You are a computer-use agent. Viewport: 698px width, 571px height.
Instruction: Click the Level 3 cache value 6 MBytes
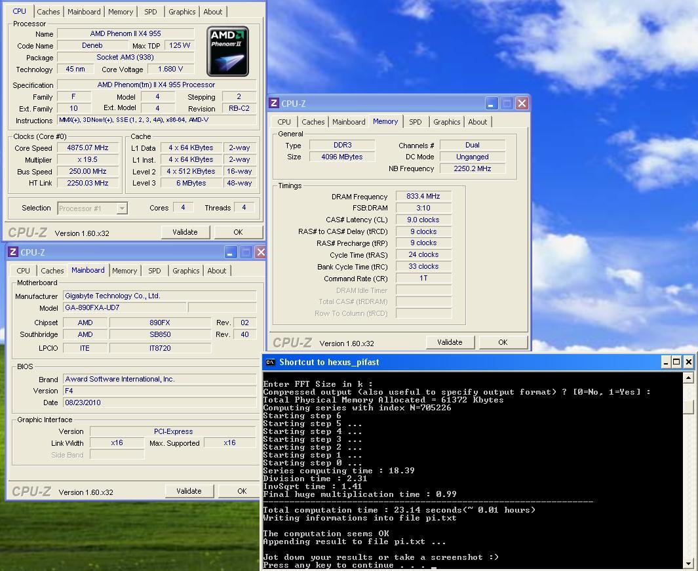pos(191,183)
